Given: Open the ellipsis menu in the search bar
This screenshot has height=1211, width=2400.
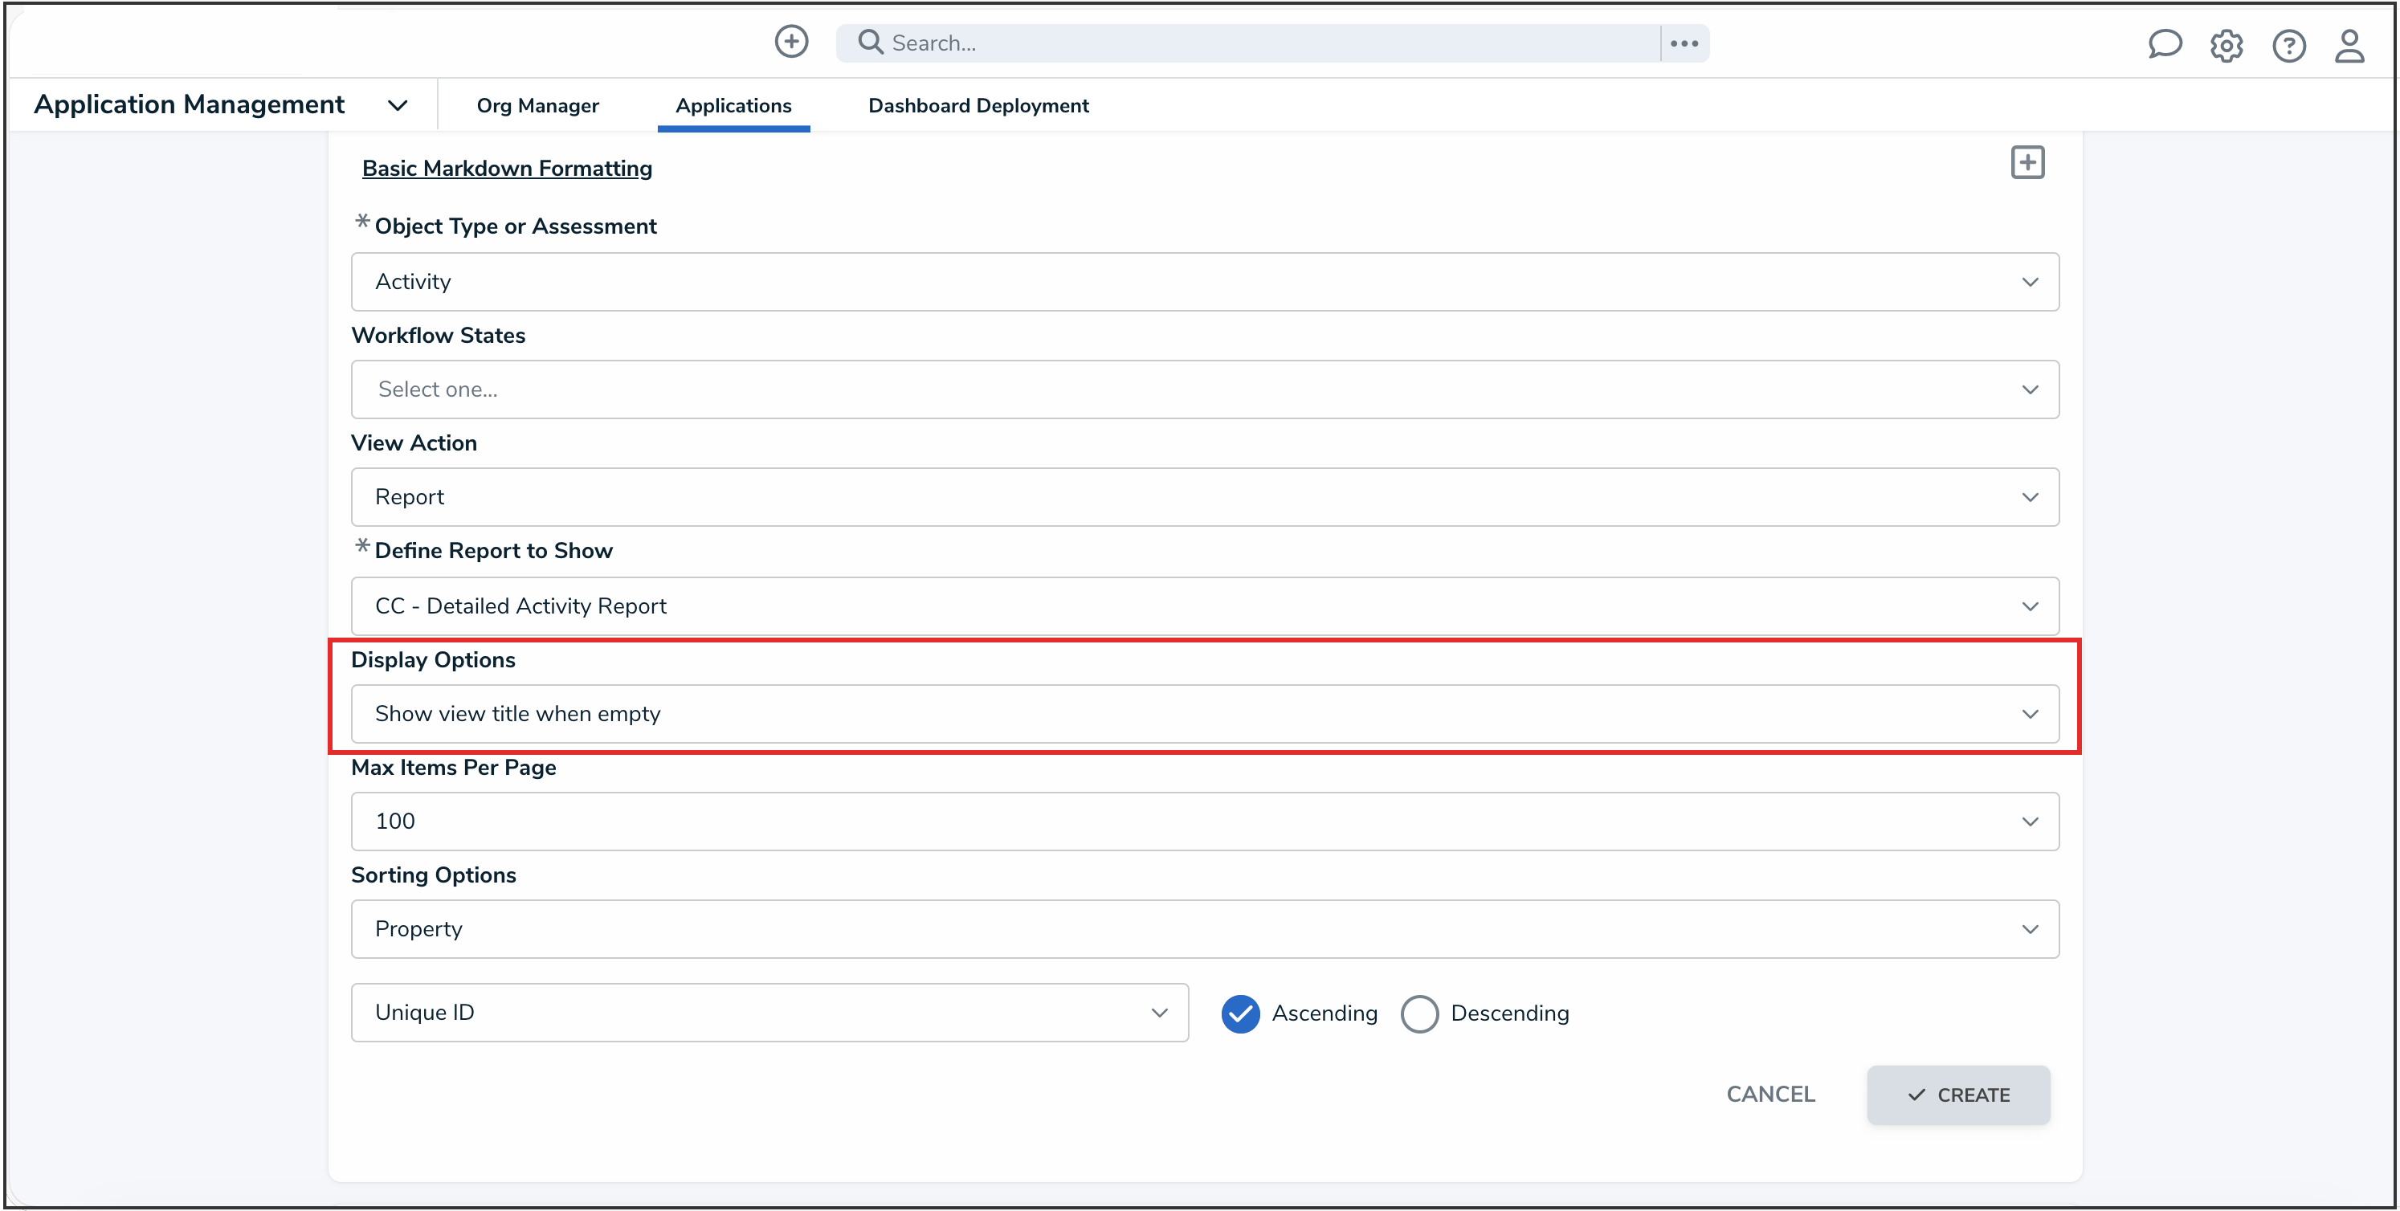Looking at the screenshot, I should click(1684, 42).
